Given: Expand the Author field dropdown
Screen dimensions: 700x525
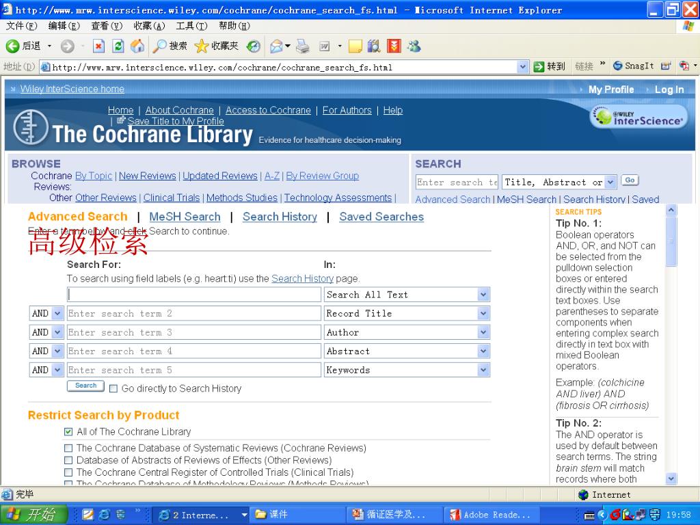Looking at the screenshot, I should (x=483, y=332).
